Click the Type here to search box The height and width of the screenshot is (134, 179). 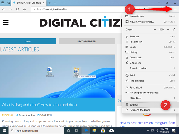[36, 131]
